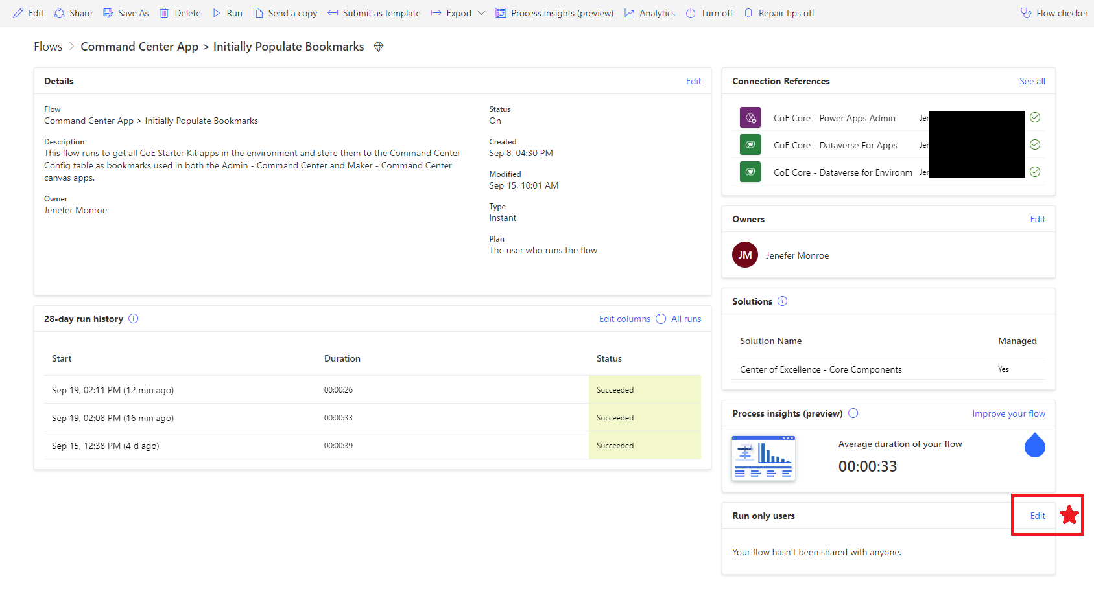The image size is (1094, 598).
Task: See all Connection References
Action: [1032, 81]
